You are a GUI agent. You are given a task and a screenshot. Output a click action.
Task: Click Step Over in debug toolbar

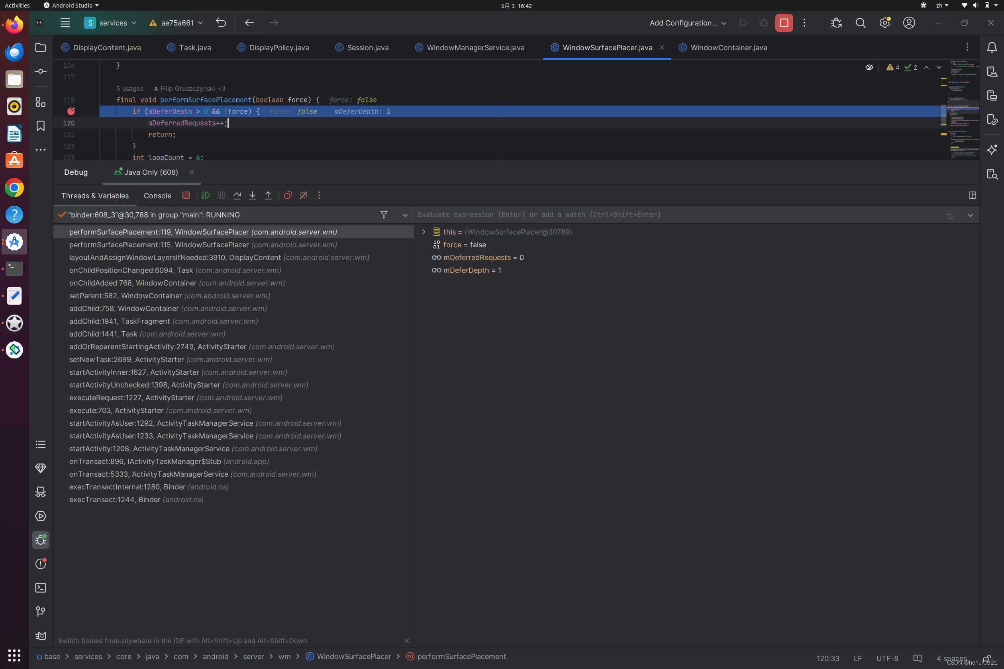[x=237, y=196]
